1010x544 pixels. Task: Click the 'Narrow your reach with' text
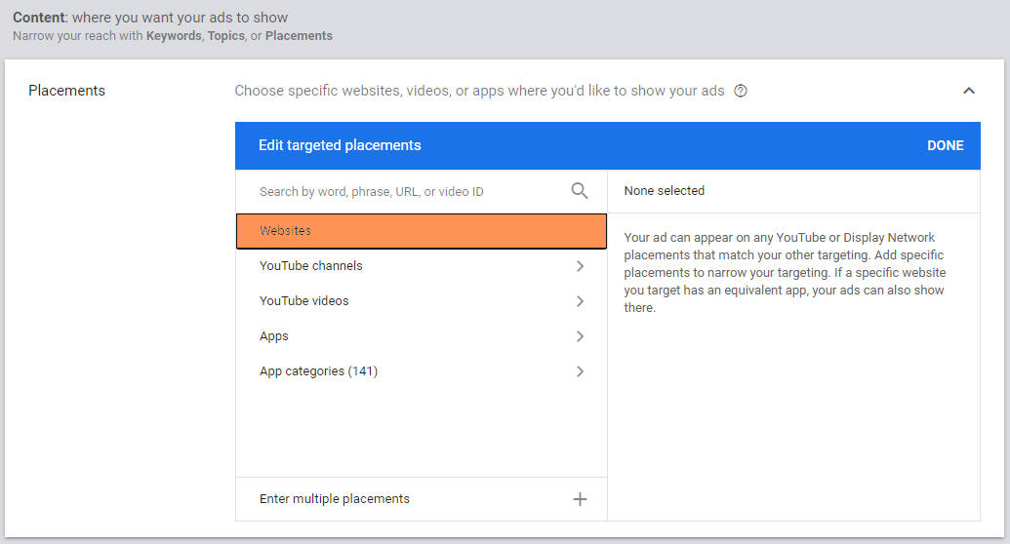click(x=173, y=36)
